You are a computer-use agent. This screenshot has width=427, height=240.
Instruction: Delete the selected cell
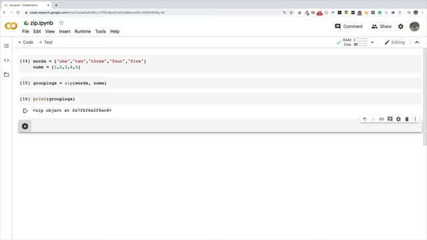point(407,119)
